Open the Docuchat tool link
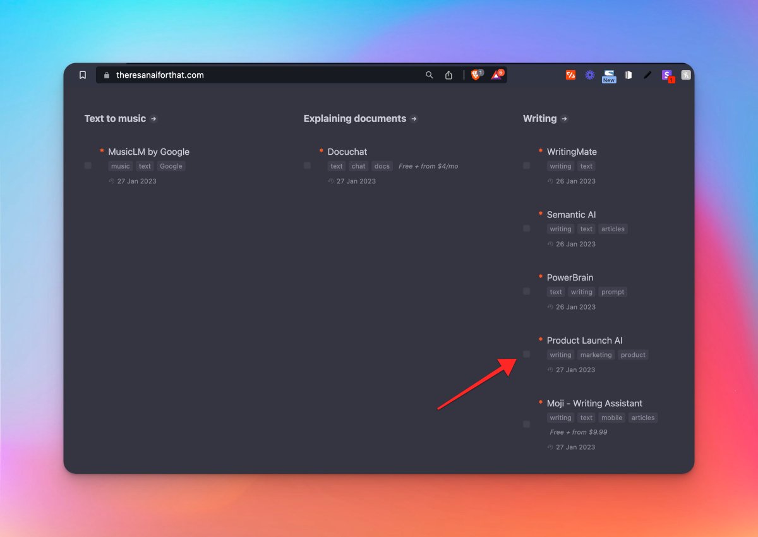758x537 pixels. [x=347, y=152]
